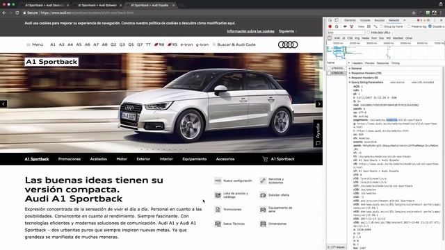
Task: Click the Lista de precios y catálogo icon
Action: pos(218,195)
